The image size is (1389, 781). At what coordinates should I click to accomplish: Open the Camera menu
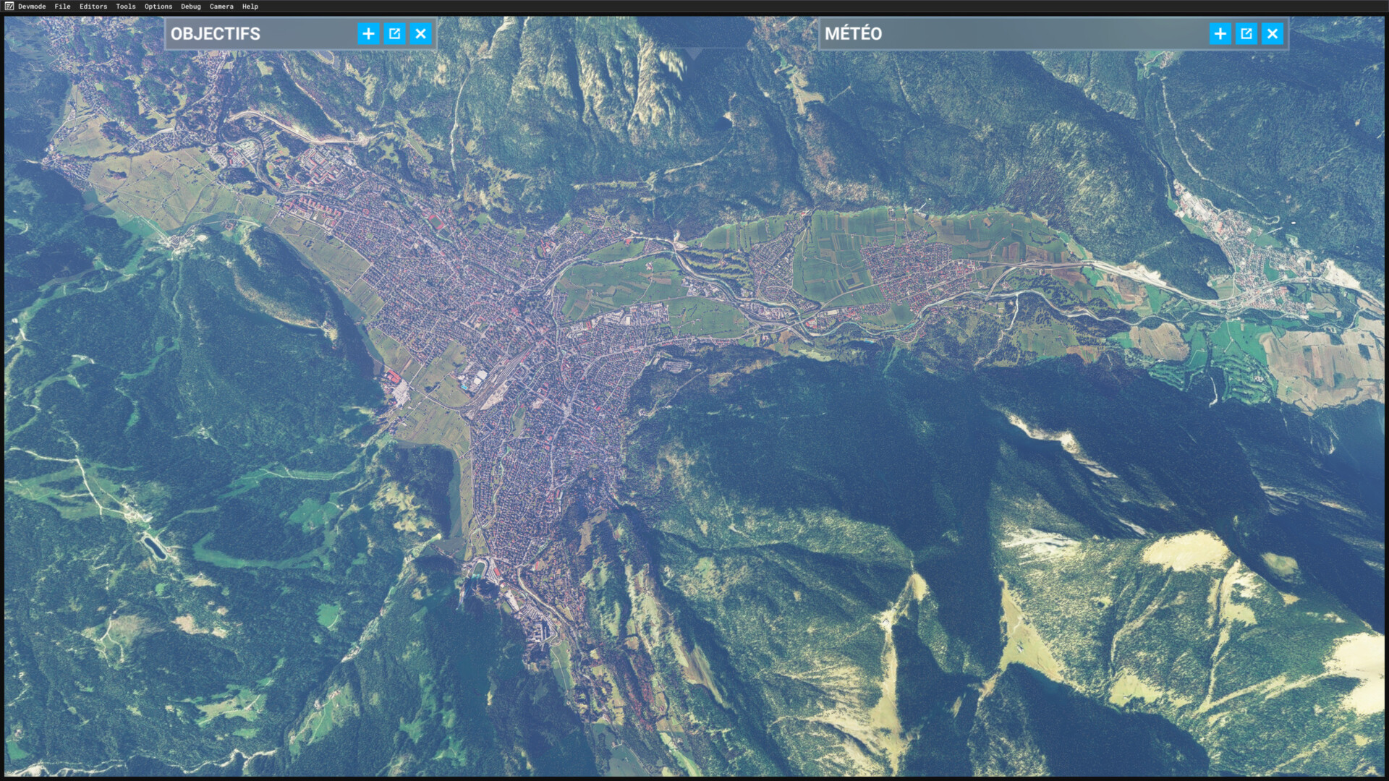click(x=221, y=7)
